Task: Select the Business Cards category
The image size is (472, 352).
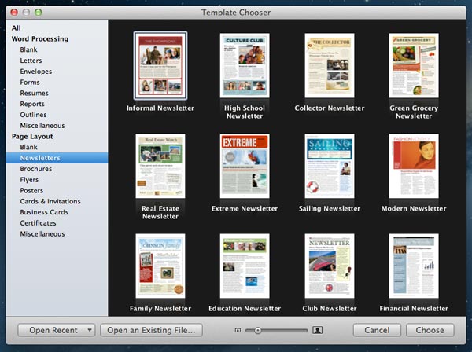Action: click(45, 212)
